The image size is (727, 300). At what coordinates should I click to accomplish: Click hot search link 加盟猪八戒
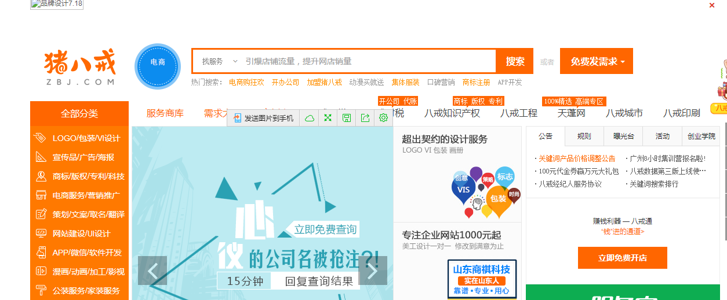tap(324, 83)
